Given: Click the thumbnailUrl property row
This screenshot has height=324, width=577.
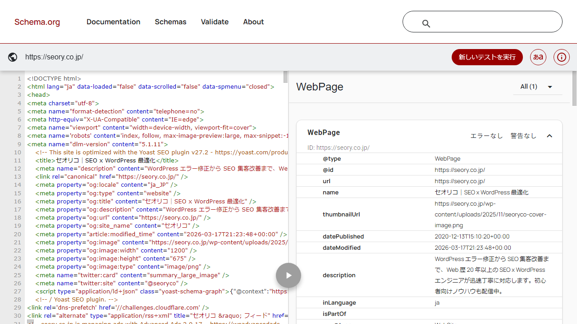Looking at the screenshot, I should pyautogui.click(x=341, y=215).
